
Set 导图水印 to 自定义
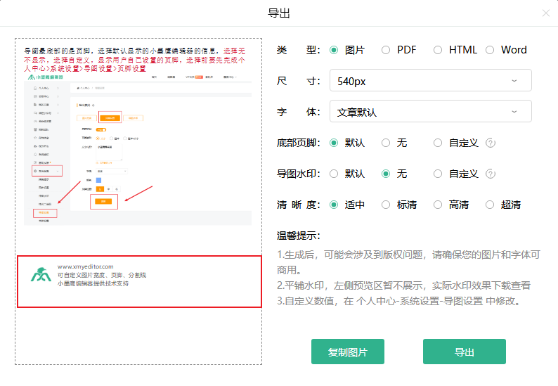[x=438, y=174]
